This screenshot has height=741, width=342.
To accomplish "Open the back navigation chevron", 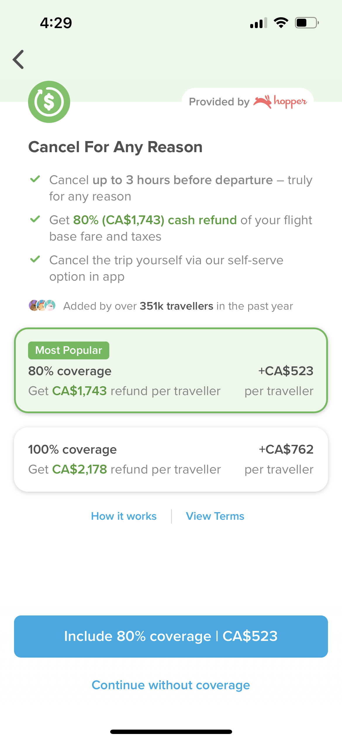I will click(18, 59).
